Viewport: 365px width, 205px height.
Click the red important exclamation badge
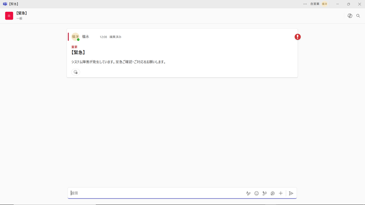point(297,37)
